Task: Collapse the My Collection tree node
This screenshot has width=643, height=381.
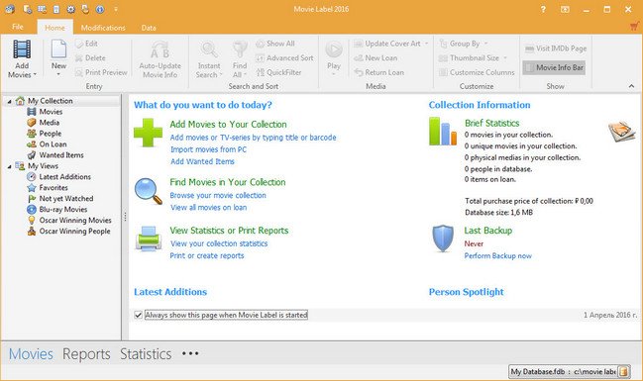Action: (x=9, y=101)
